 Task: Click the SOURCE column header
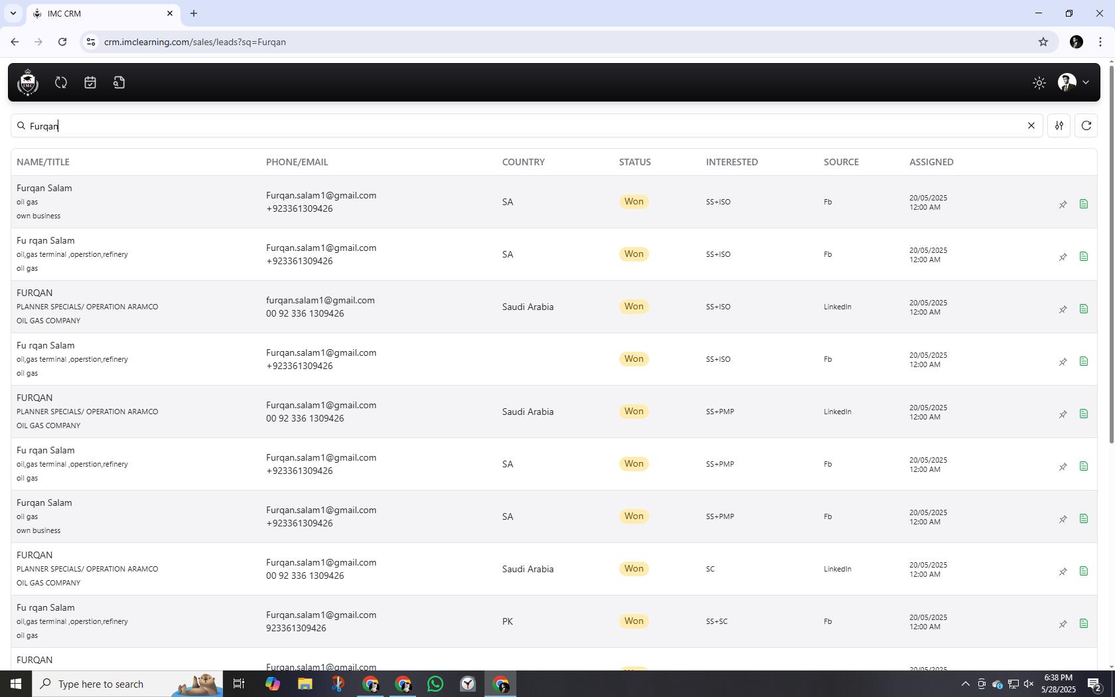point(841,162)
